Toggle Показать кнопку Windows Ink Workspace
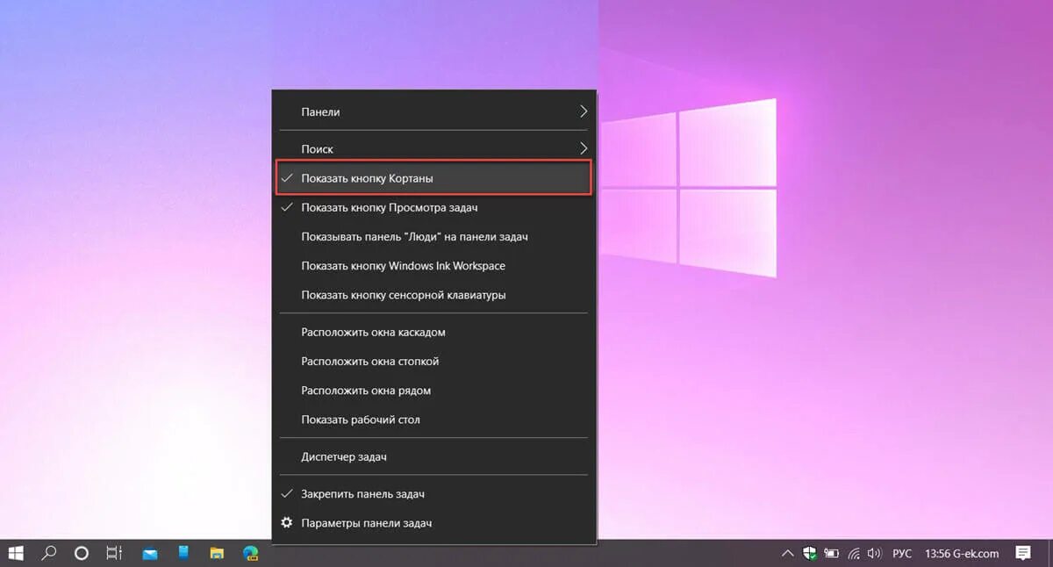Viewport: 1053px width, 567px height. [x=433, y=266]
